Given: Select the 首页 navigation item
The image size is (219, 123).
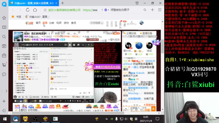Looking at the screenshot, I should coord(38,23).
